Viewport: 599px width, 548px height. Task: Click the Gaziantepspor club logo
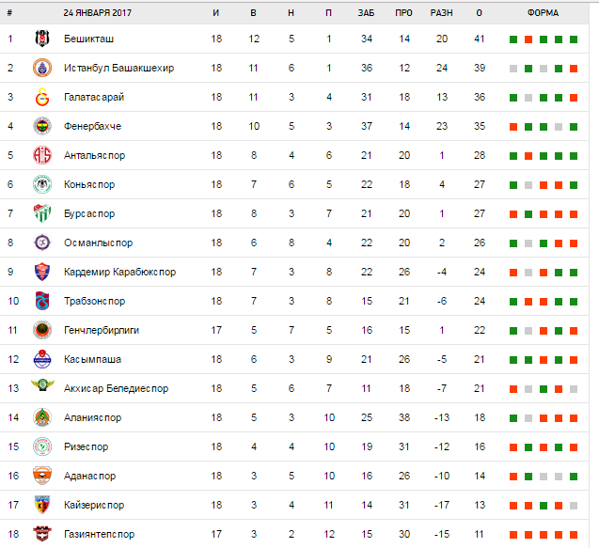[41, 535]
